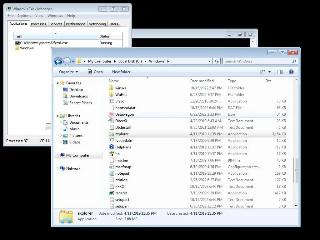Click the file list vertical scrollbar thumb

pyautogui.click(x=296, y=170)
